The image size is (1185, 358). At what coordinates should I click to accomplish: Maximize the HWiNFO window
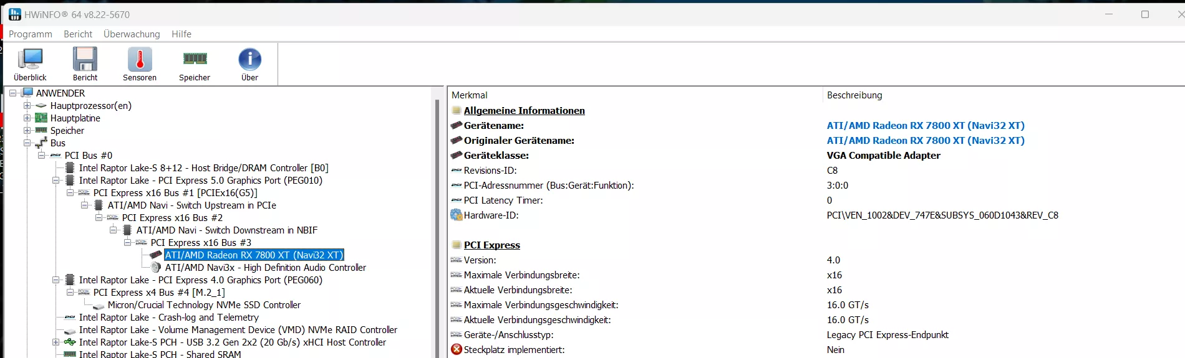point(1145,14)
